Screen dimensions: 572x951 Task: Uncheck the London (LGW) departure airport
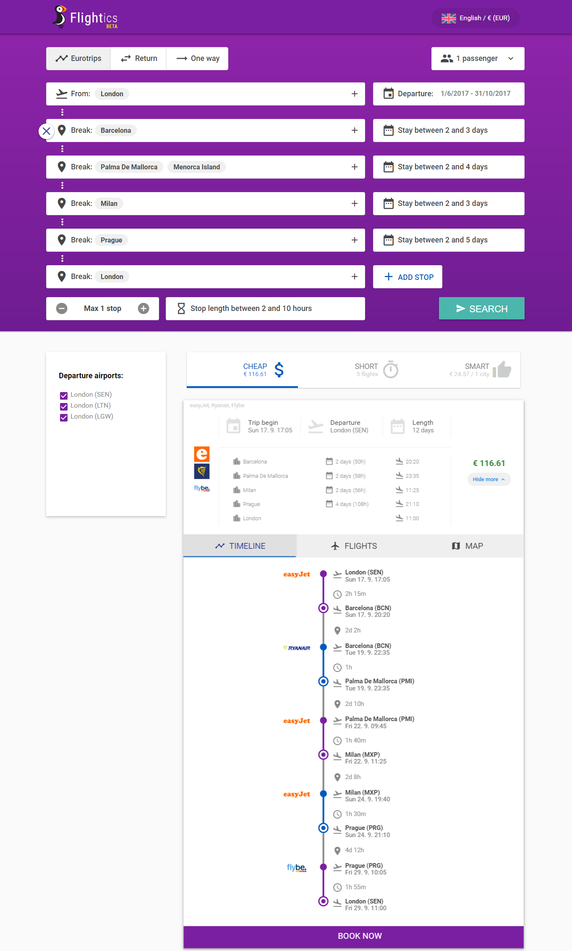pos(64,417)
